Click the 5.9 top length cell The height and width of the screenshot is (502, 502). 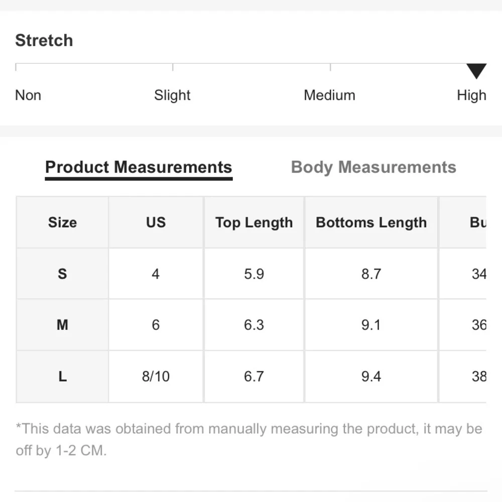pos(254,274)
